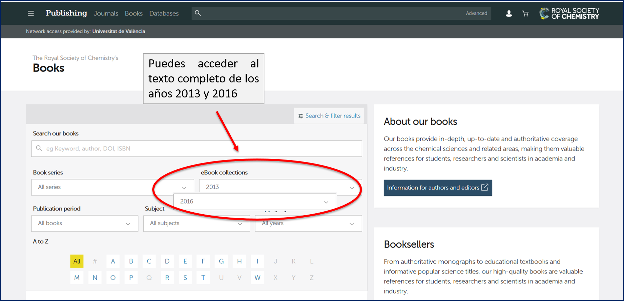Open the Books menu item
The width and height of the screenshot is (624, 301).
click(x=134, y=13)
